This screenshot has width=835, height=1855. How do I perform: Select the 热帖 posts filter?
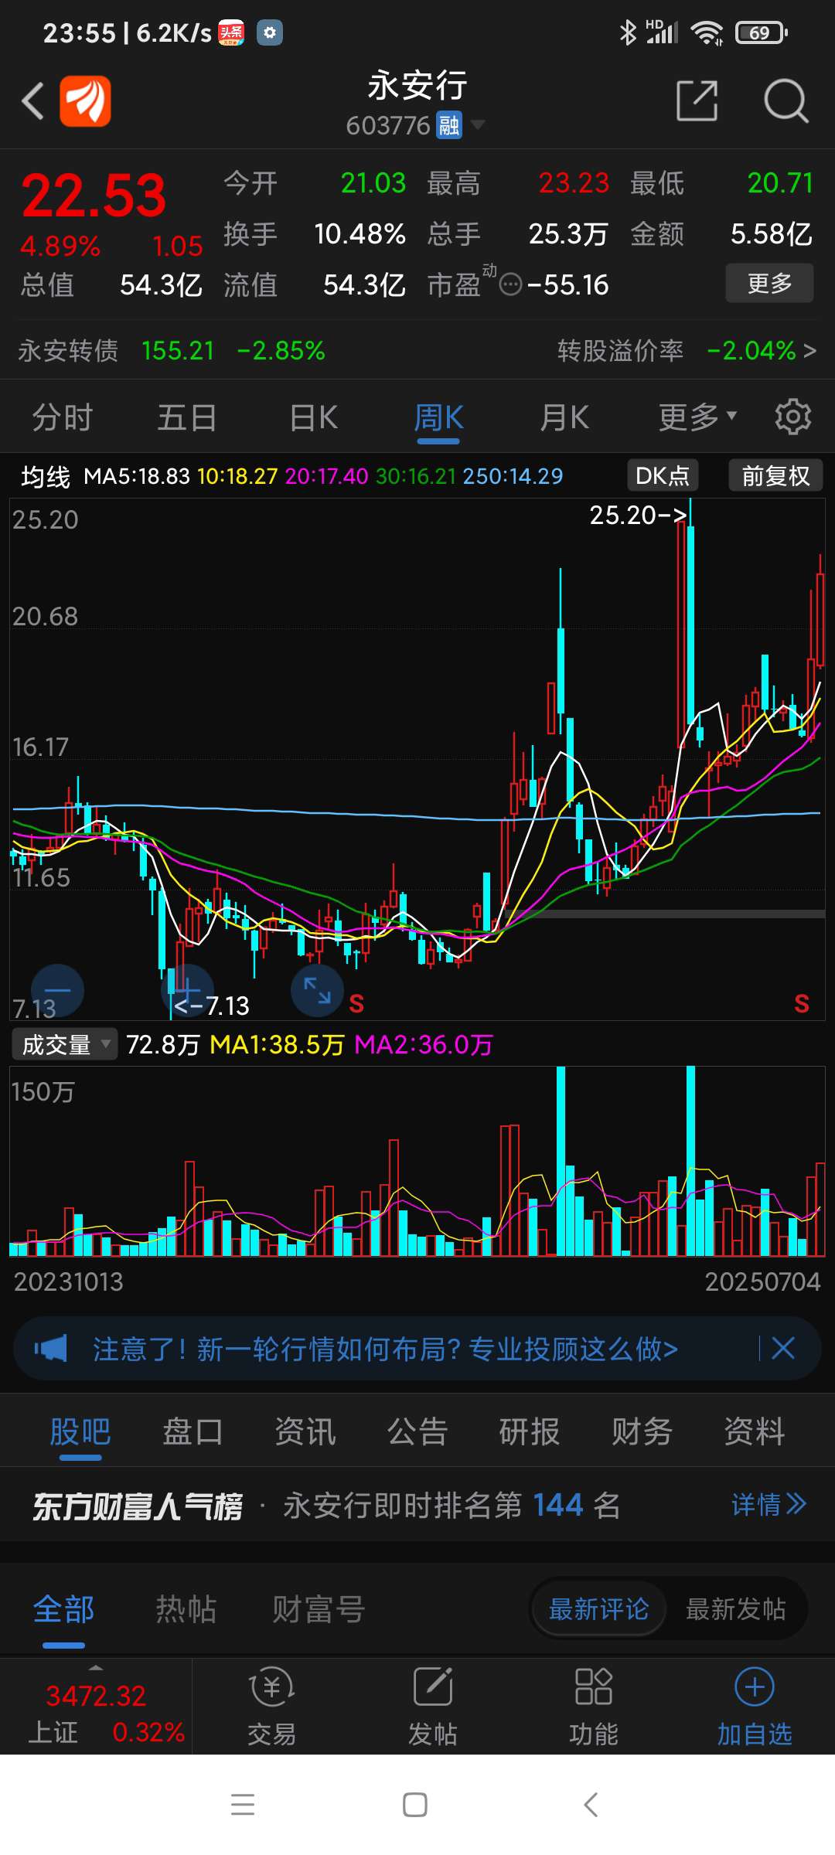click(x=186, y=1609)
